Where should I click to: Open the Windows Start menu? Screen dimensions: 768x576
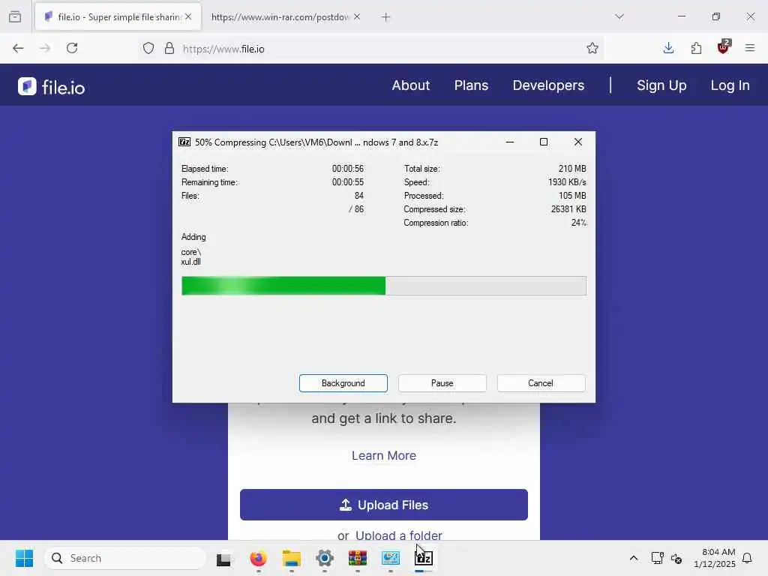point(24,558)
